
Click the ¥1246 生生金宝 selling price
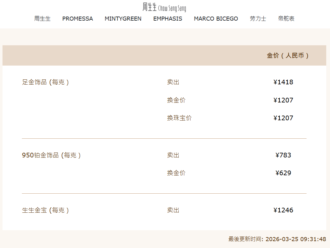point(283,210)
